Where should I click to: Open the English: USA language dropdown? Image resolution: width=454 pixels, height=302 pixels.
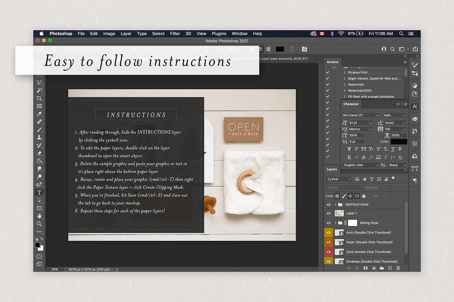click(x=361, y=165)
